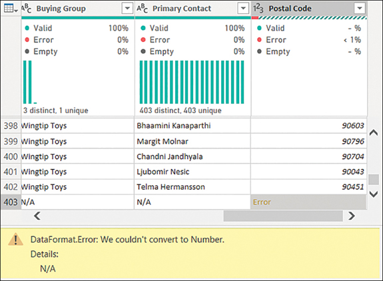The height and width of the screenshot is (281, 383).
Task: Change Primary Contact text data type icon
Action: point(142,8)
